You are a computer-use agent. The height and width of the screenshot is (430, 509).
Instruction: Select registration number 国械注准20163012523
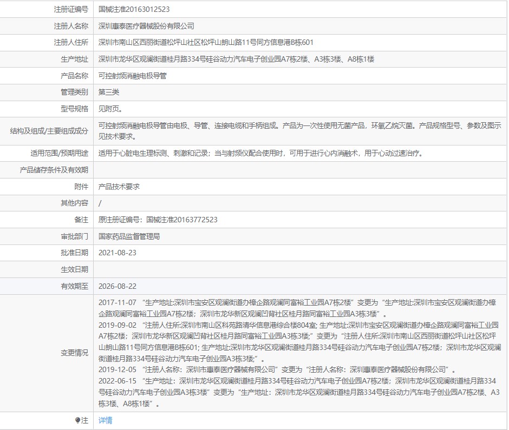pos(134,9)
